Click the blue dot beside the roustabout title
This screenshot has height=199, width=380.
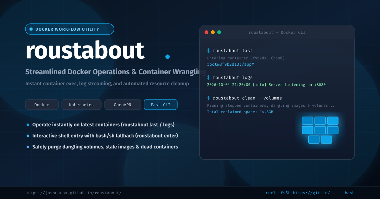click(x=168, y=57)
